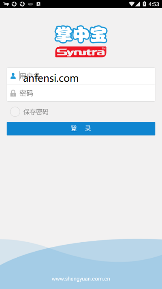Image resolution: width=162 pixels, height=289 pixels.
Task: Tap the blue 登录 button
Action: click(81, 129)
